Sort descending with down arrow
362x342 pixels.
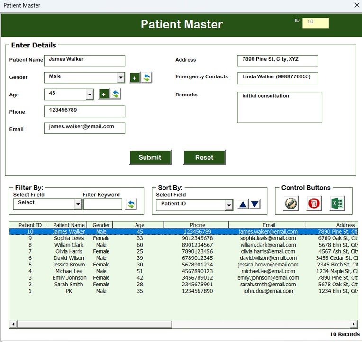click(254, 204)
